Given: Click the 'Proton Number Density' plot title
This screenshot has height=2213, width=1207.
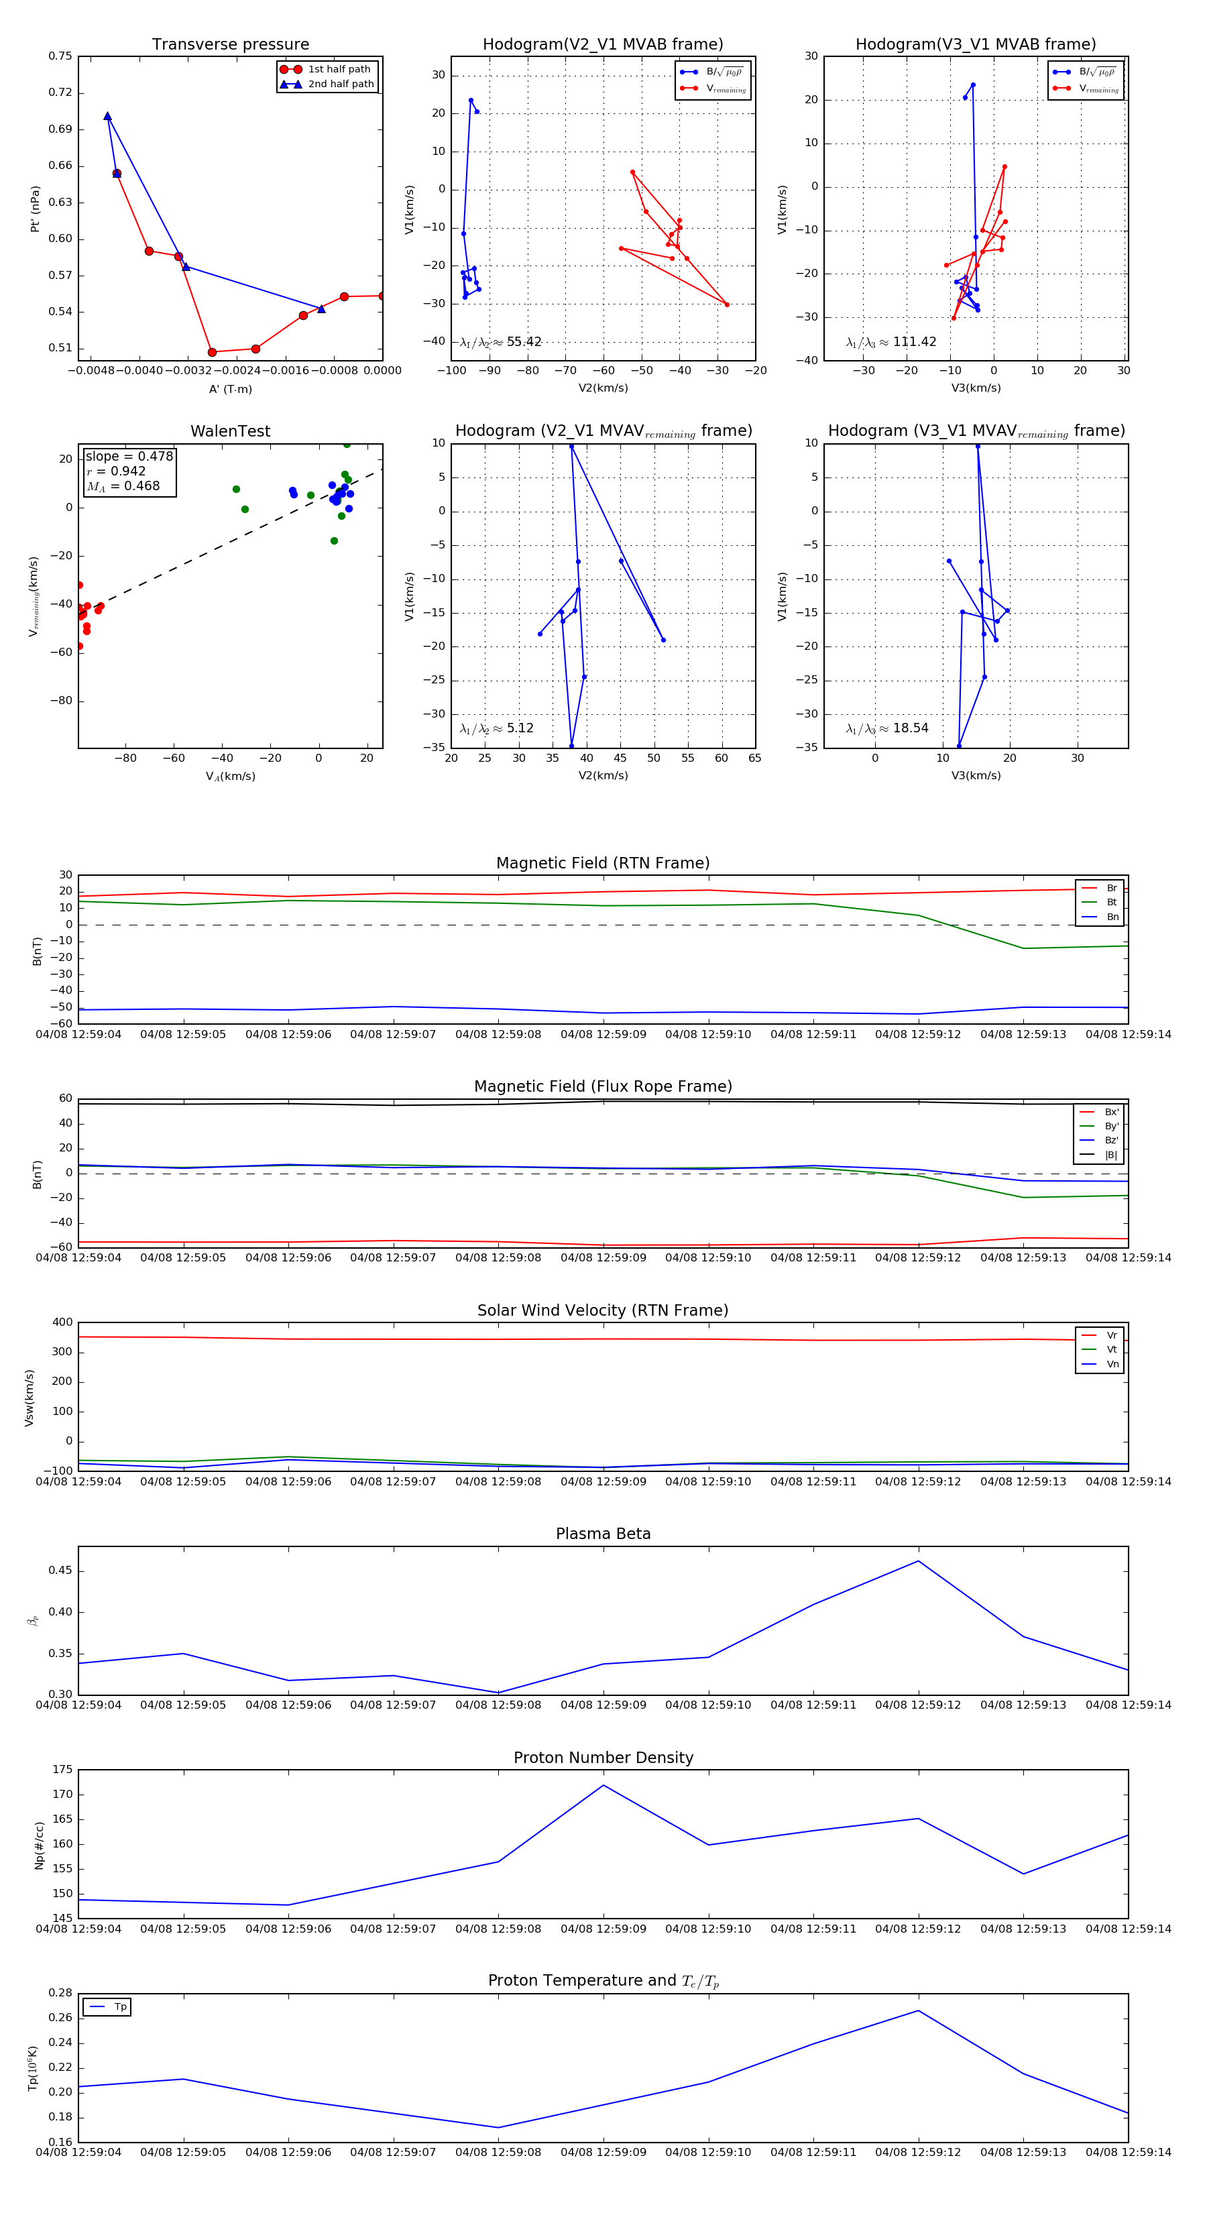Looking at the screenshot, I should click(603, 1758).
